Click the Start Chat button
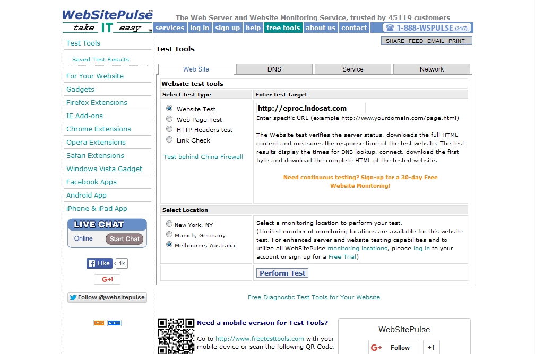This screenshot has height=354, width=535. 124,239
